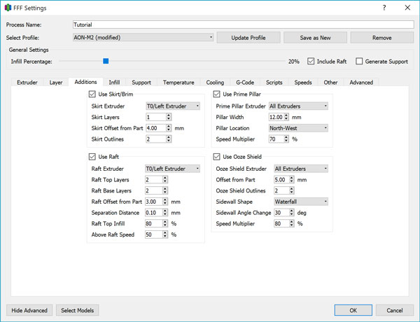
Task: Switch to the Other tab
Action: [x=330, y=83]
